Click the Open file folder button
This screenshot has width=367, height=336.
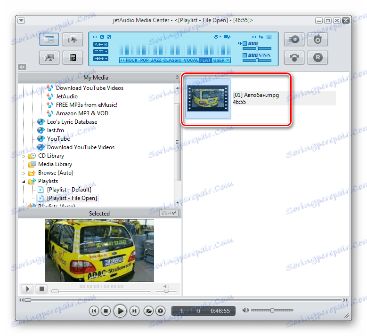pyautogui.click(x=148, y=311)
